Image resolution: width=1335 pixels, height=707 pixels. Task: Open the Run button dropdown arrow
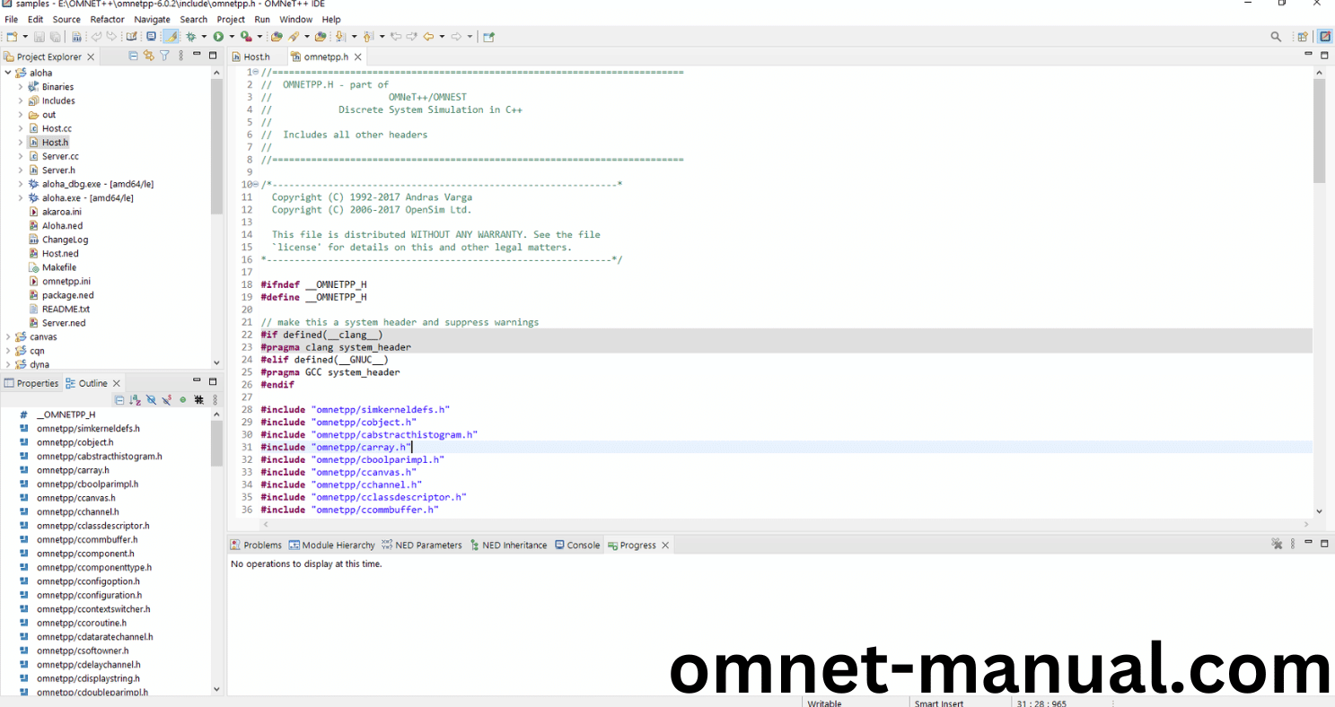[232, 36]
